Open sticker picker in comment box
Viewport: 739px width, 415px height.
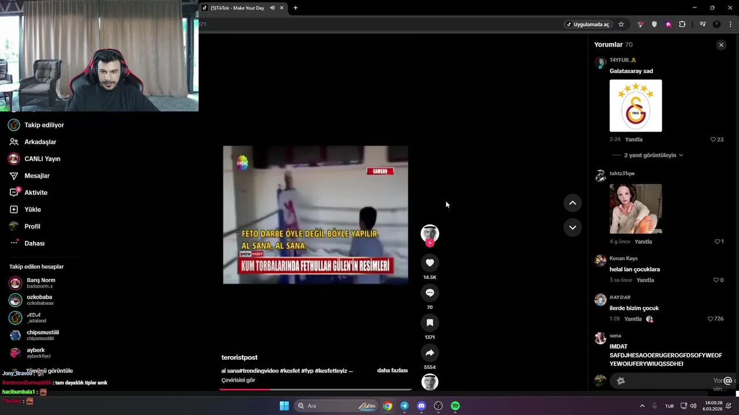(621, 380)
